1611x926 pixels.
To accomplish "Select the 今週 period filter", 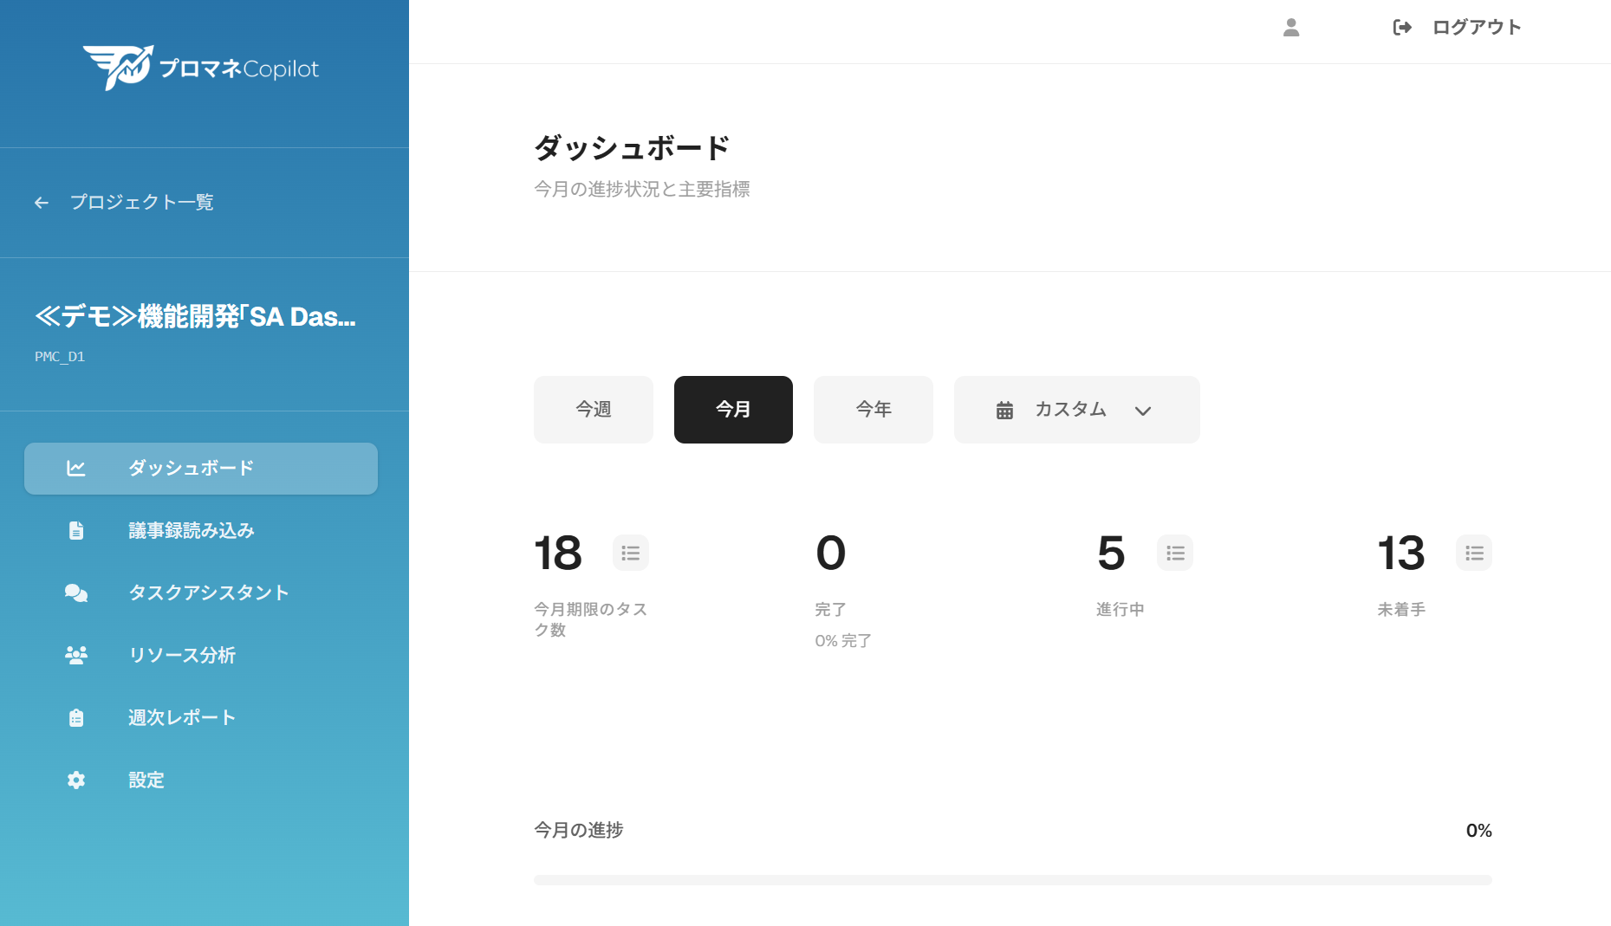I will (593, 410).
